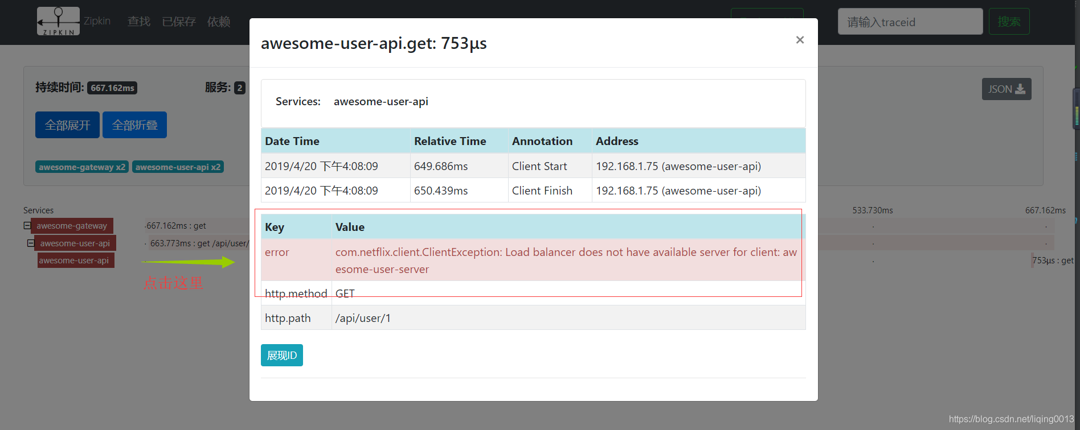Image resolution: width=1080 pixels, height=430 pixels.
Task: Click the 搜索 button
Action: coord(1009,22)
